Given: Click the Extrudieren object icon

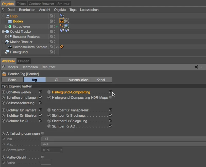Looking at the screenshot, I should (10, 26).
